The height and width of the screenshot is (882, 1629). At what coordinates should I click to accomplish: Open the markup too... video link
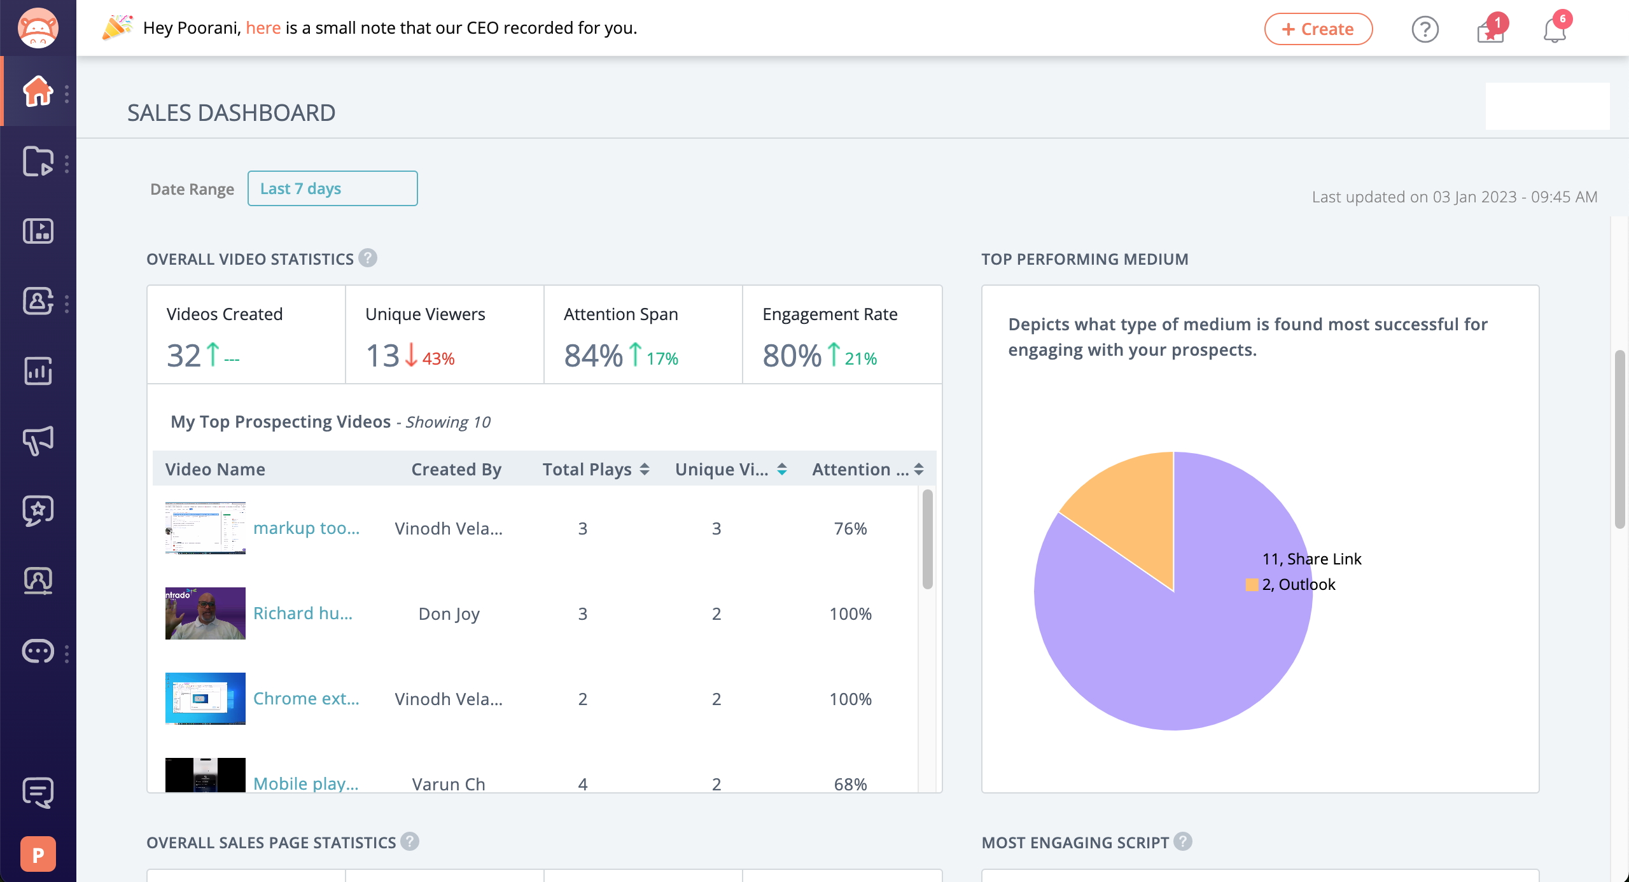pyautogui.click(x=306, y=528)
